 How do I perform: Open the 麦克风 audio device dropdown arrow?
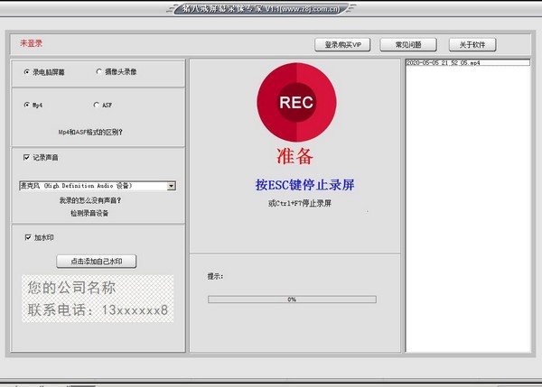tap(171, 186)
